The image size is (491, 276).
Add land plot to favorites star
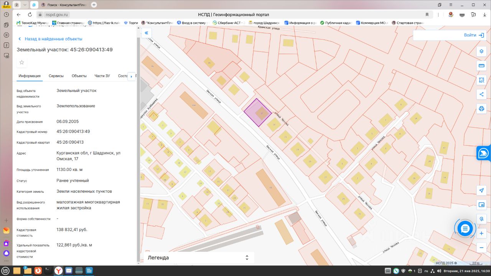22,62
